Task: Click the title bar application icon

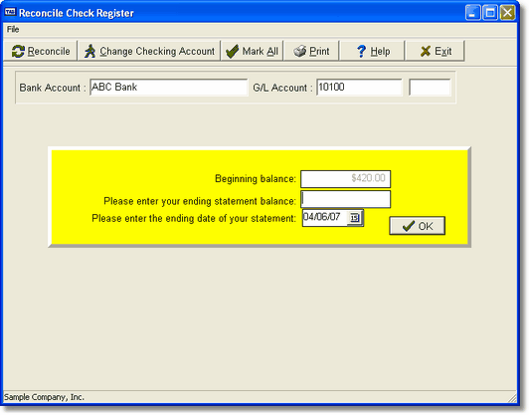Action: [x=10, y=13]
